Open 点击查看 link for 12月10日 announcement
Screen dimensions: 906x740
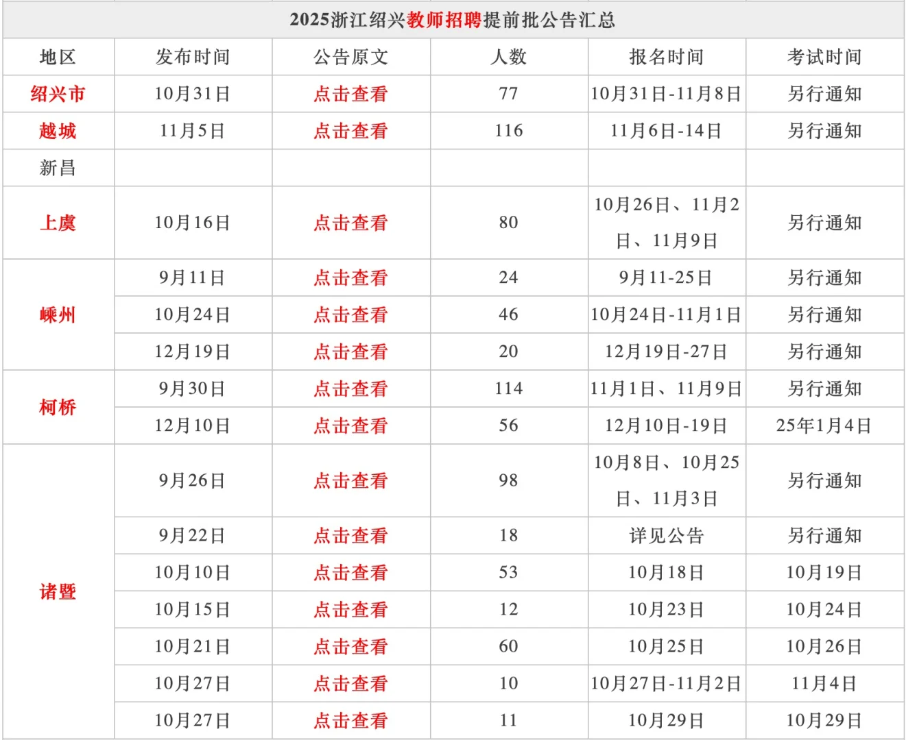(x=350, y=425)
